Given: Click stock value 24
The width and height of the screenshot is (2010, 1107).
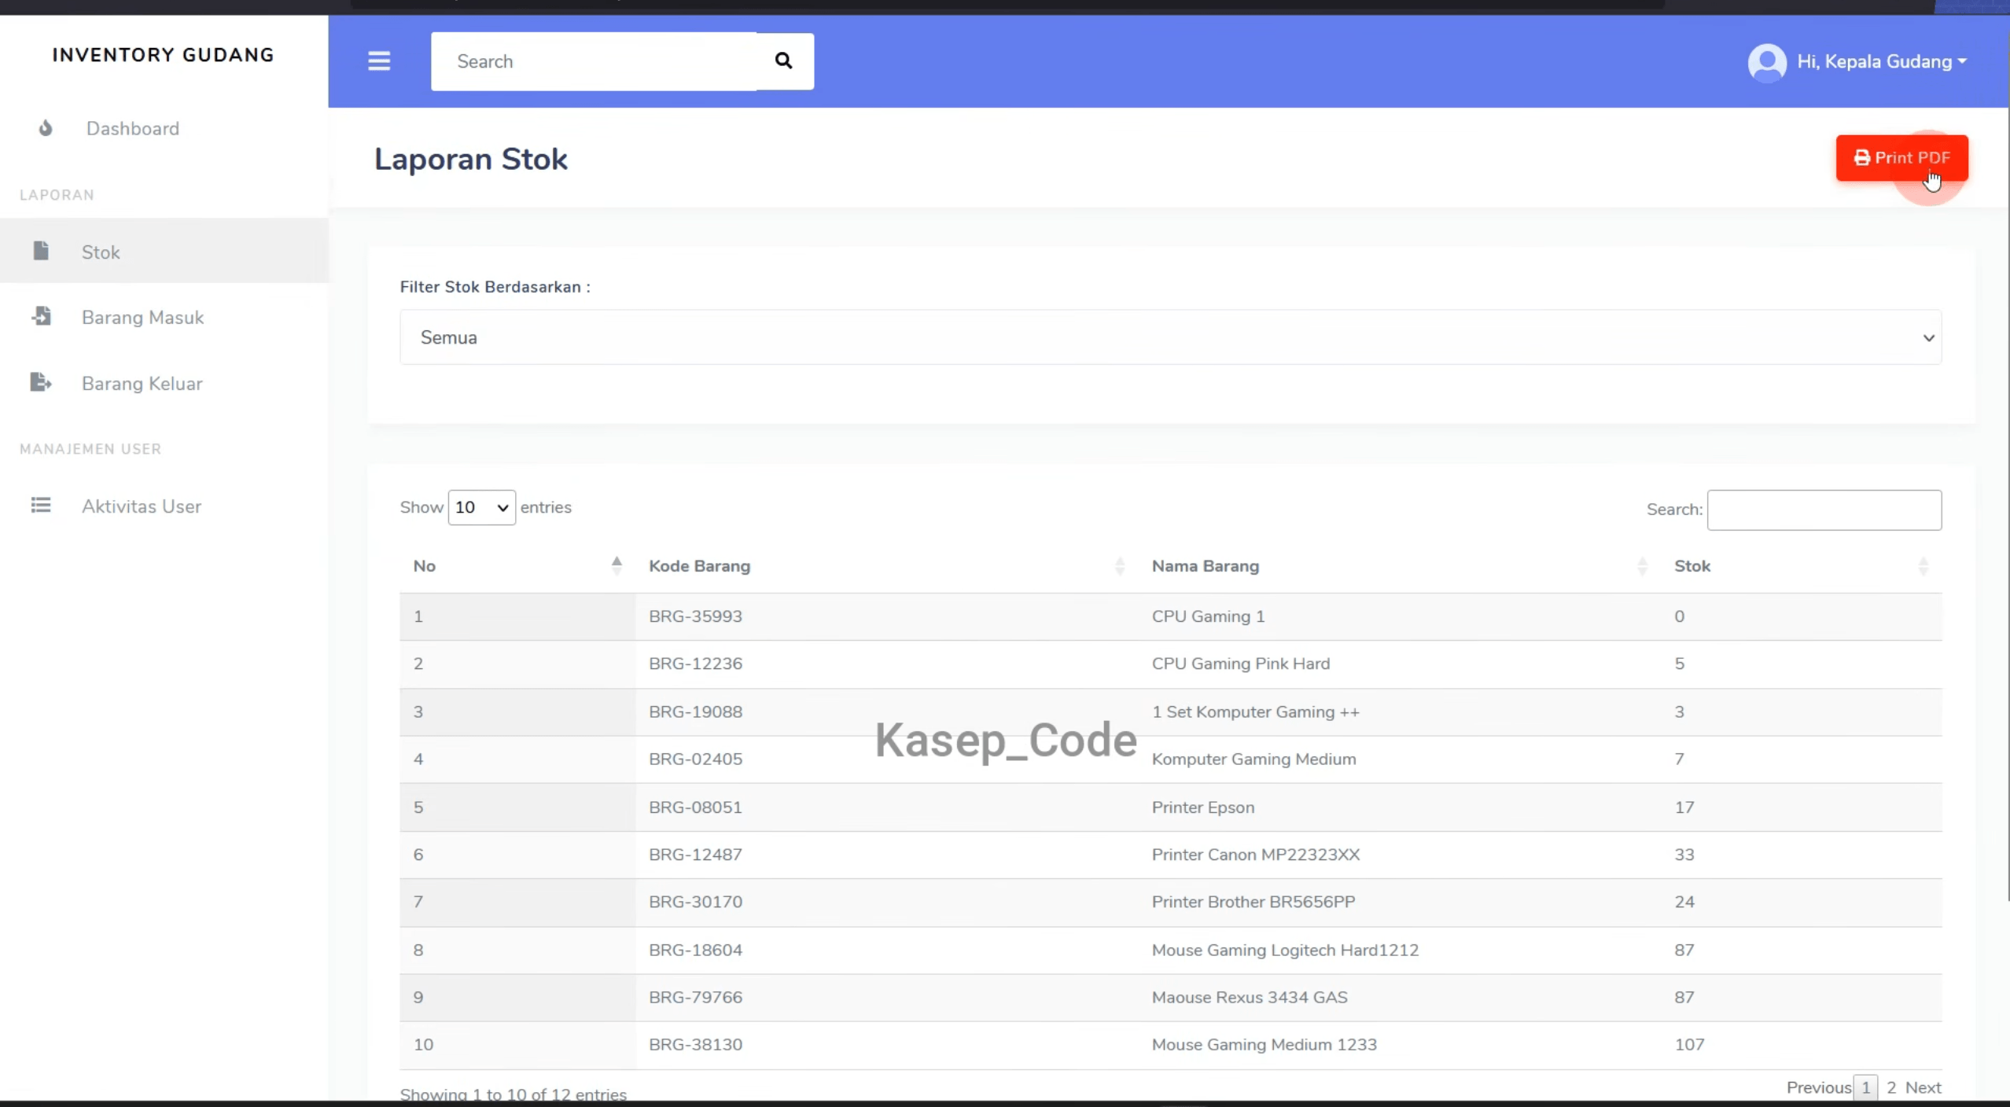Looking at the screenshot, I should click(1684, 902).
